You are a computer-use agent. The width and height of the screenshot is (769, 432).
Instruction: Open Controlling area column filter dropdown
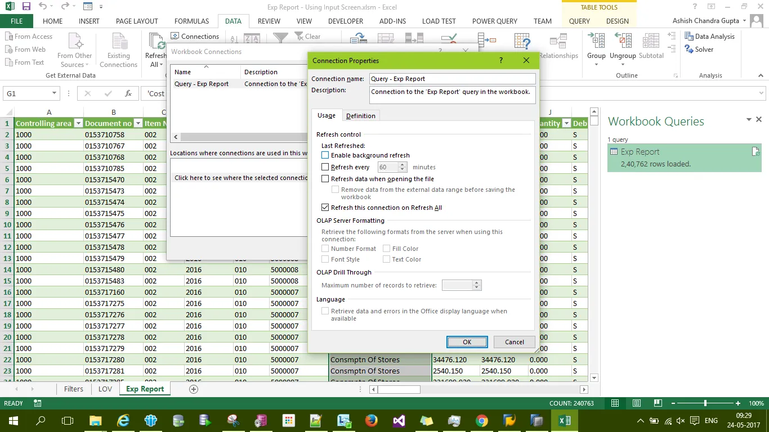(x=78, y=123)
